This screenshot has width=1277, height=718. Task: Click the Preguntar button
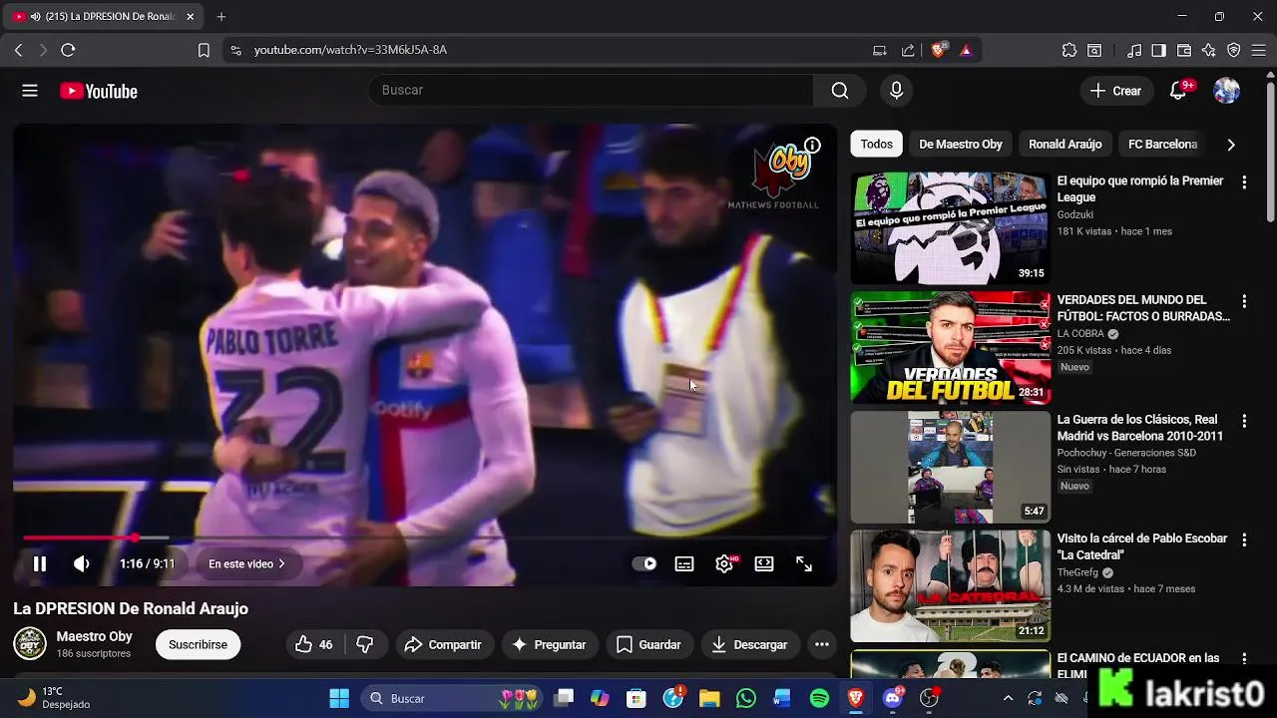coord(549,644)
